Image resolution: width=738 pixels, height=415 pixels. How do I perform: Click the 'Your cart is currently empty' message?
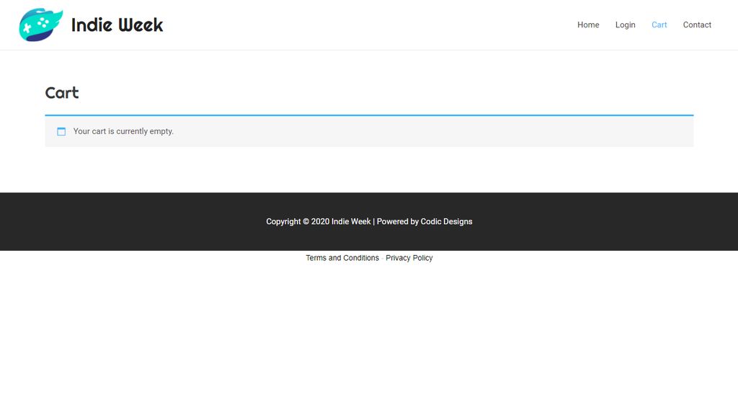pyautogui.click(x=123, y=132)
